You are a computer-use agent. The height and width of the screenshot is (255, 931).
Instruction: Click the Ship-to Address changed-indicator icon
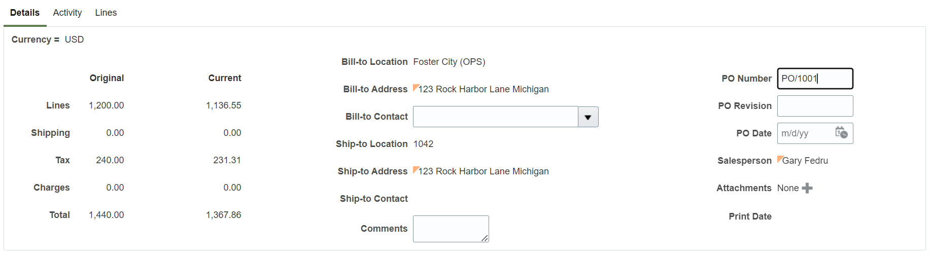(x=416, y=169)
